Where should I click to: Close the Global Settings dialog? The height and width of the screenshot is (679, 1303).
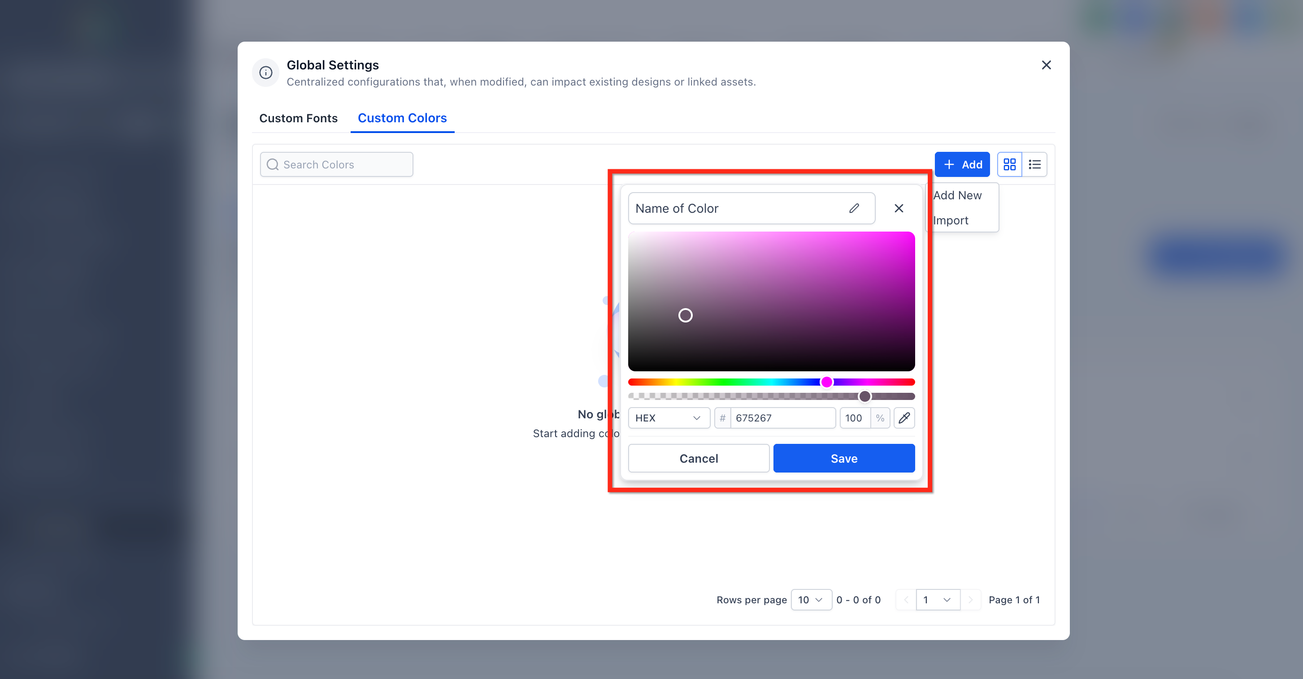pyautogui.click(x=1046, y=65)
